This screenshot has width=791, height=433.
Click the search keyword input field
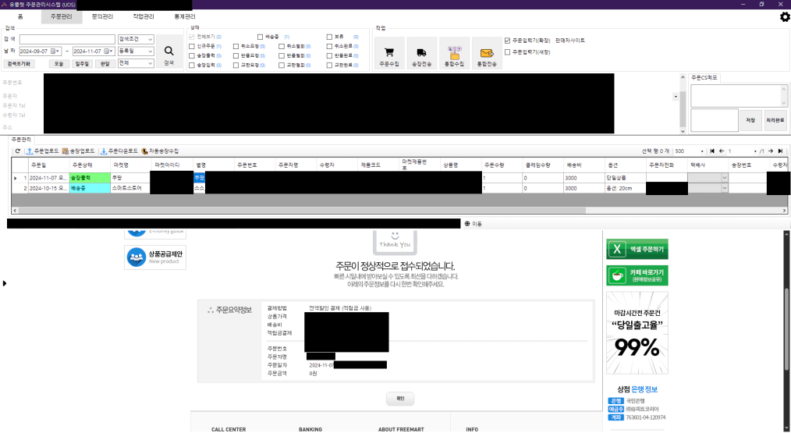coord(67,39)
